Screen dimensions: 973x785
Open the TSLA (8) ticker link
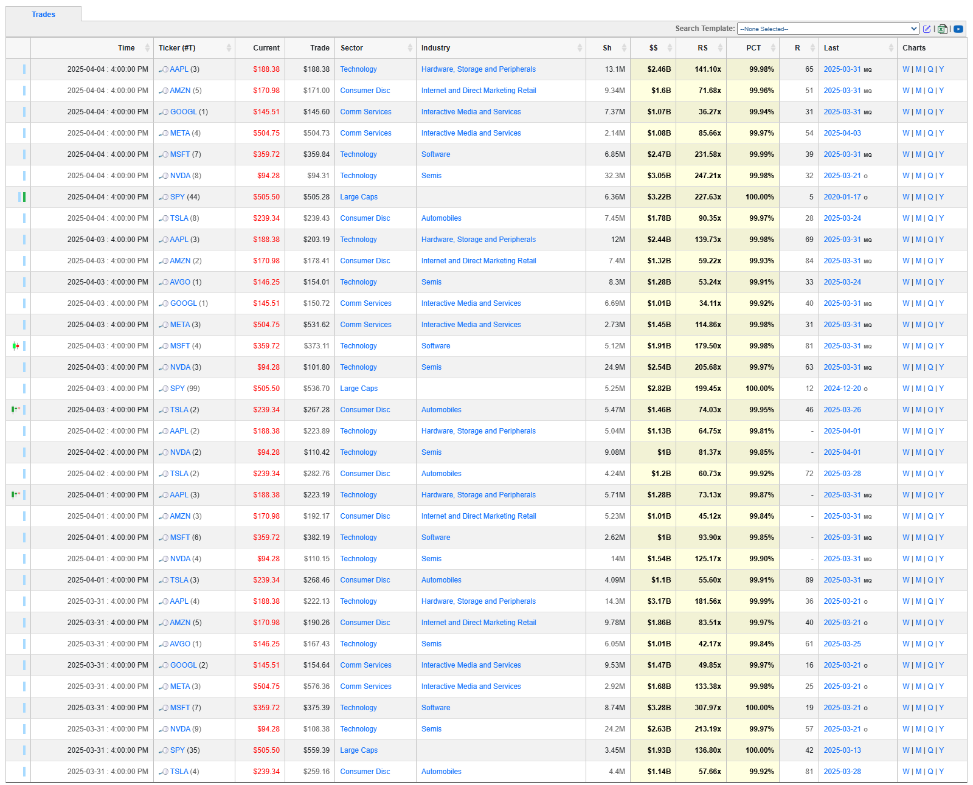(x=179, y=218)
